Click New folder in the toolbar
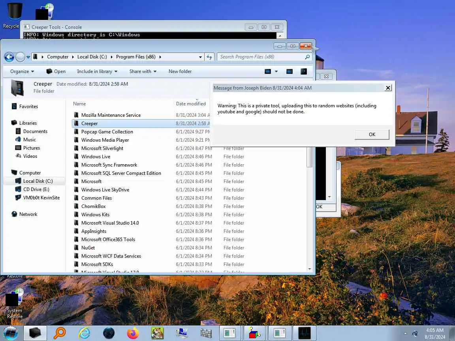Screen dimensions: 455x341 pos(180,71)
